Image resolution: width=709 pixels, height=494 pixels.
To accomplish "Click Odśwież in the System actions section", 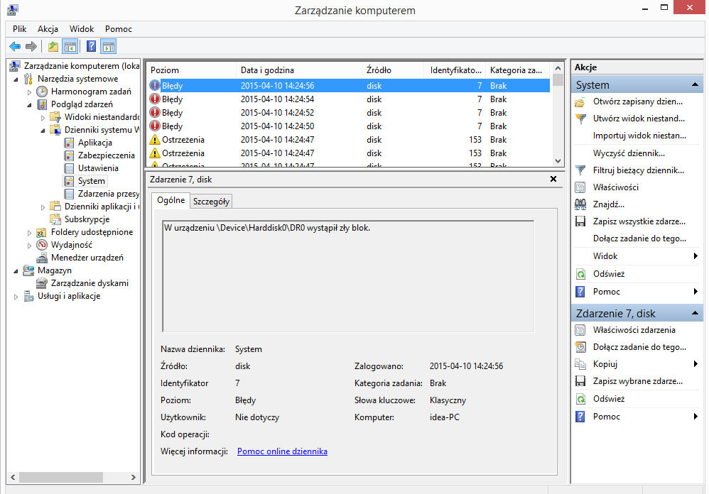I will tap(609, 274).
